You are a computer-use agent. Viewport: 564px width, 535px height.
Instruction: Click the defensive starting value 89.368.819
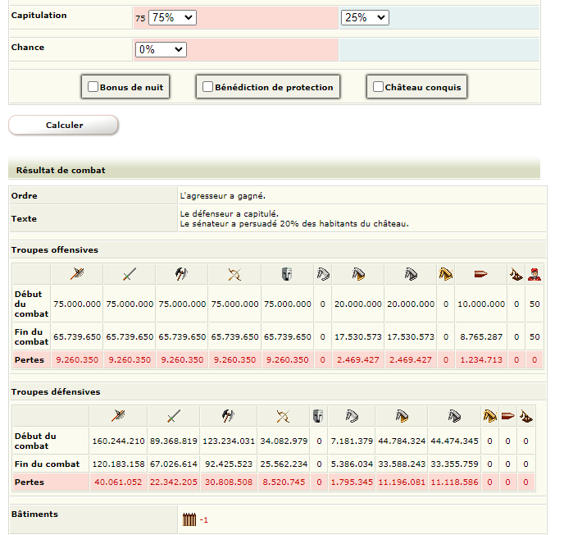pyautogui.click(x=174, y=441)
